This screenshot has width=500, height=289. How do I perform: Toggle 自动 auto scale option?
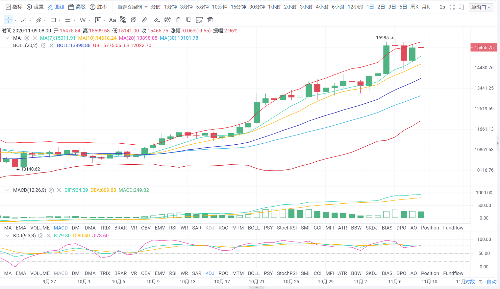point(491,282)
